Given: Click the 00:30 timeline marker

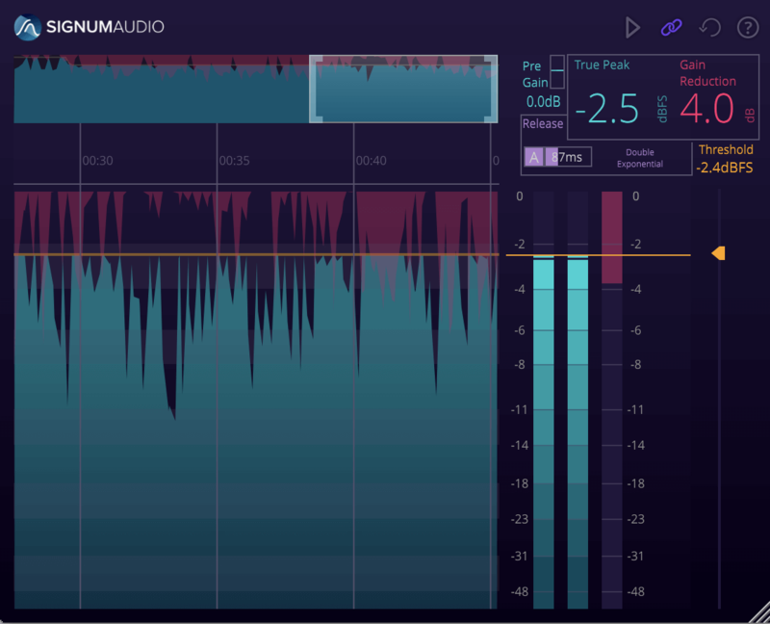Looking at the screenshot, I should coord(97,161).
